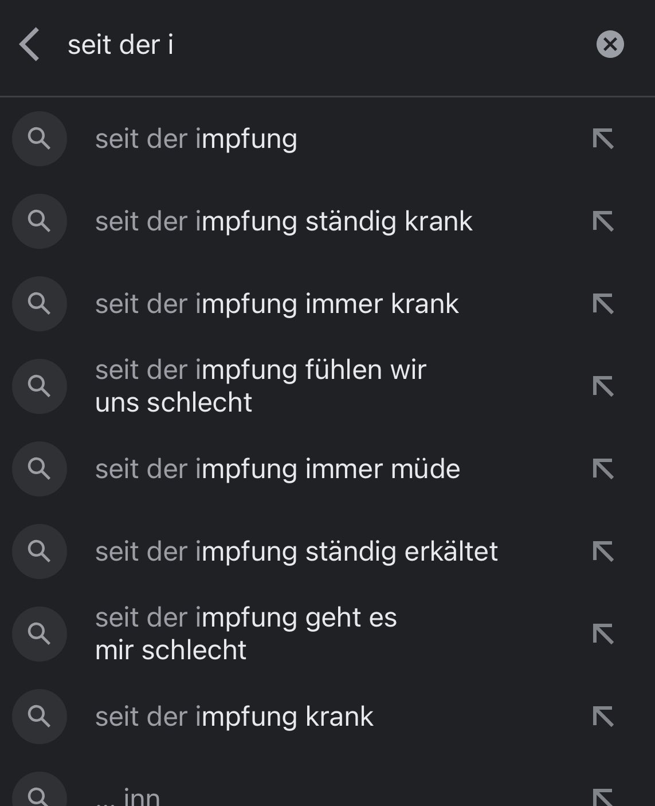Tap arrow icon beside 'immer müde' suggestion
655x806 pixels.
[x=603, y=469]
